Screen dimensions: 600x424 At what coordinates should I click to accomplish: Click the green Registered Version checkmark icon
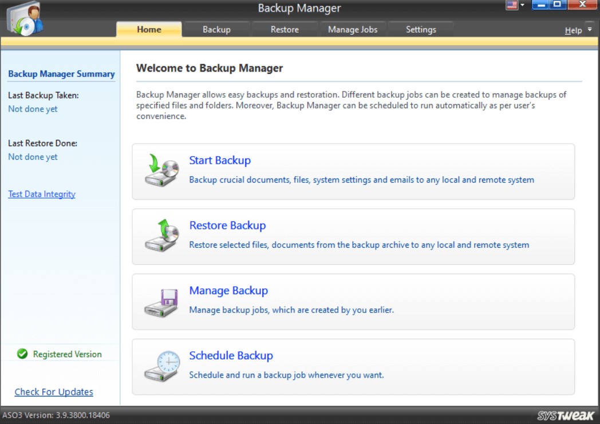(22, 354)
